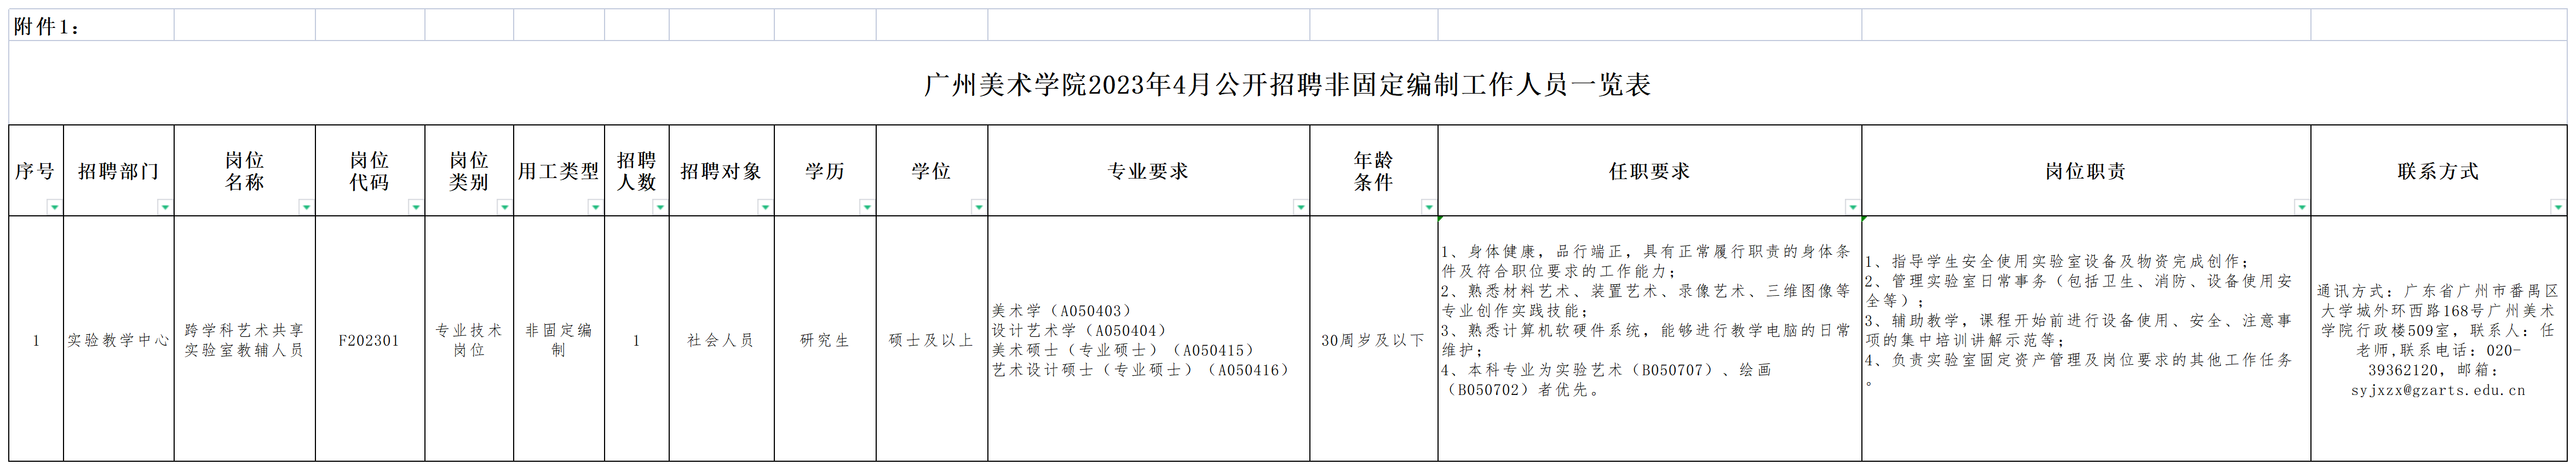Click the 任职要求 header cell
The image size is (2576, 470).
[x=1650, y=171]
